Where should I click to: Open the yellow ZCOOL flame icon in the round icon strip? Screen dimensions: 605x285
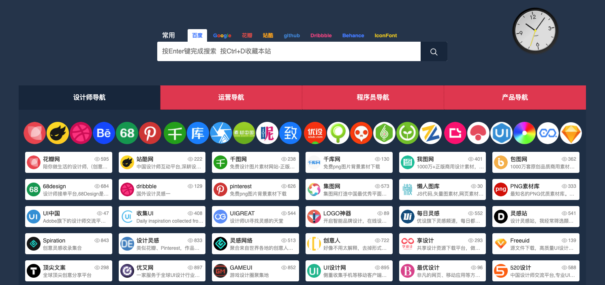tap(58, 133)
